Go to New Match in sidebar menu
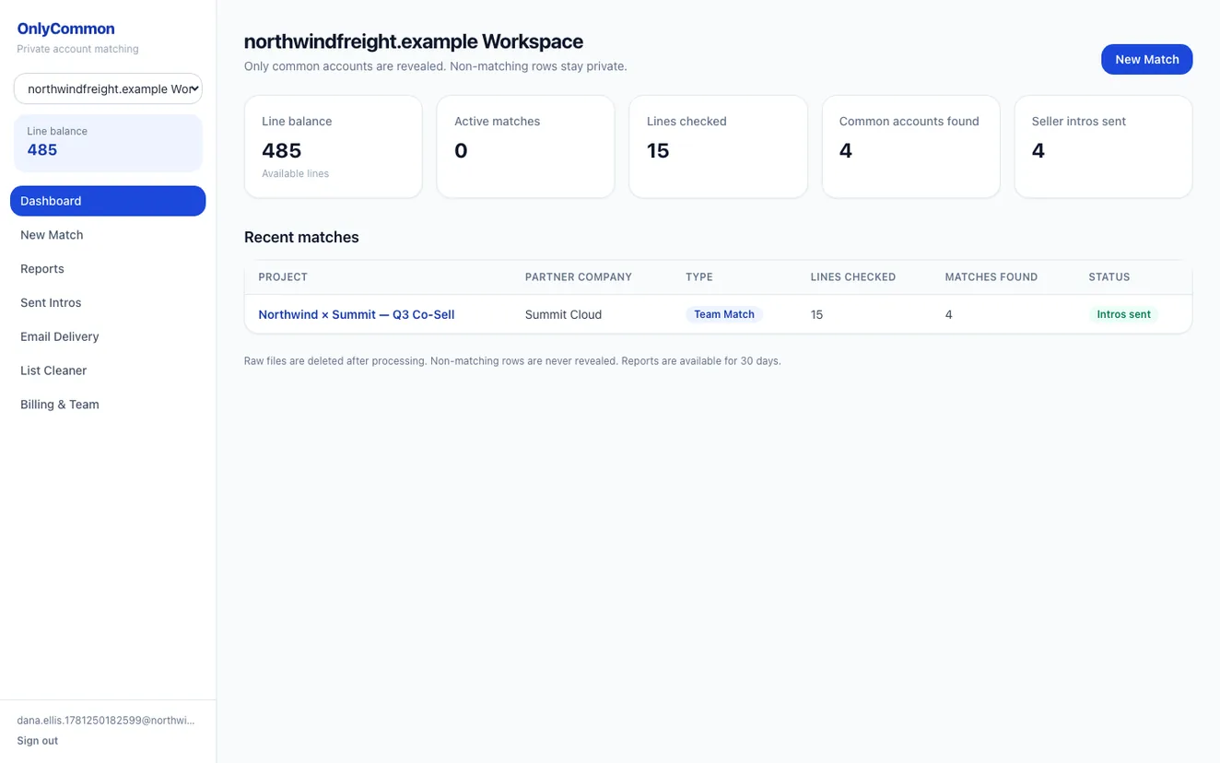The height and width of the screenshot is (763, 1220). 108,235
